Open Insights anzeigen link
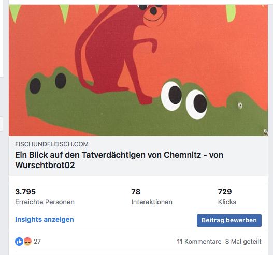 [45, 219]
